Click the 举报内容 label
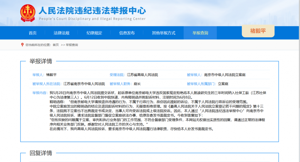This screenshot has height=162, width=300. pos(40,93)
